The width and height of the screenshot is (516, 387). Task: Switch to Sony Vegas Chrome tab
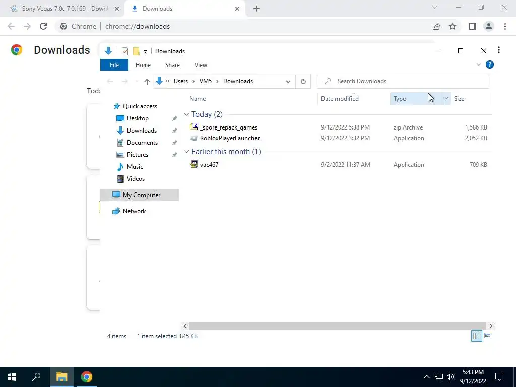click(62, 9)
